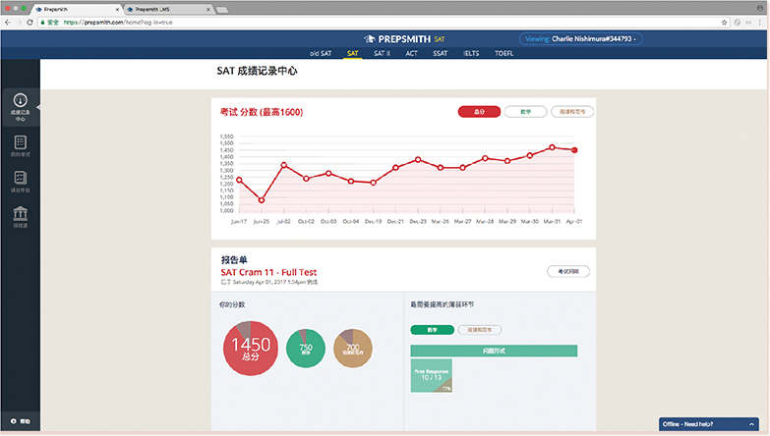Click the "Oct-02" x-axis date label

click(x=306, y=222)
